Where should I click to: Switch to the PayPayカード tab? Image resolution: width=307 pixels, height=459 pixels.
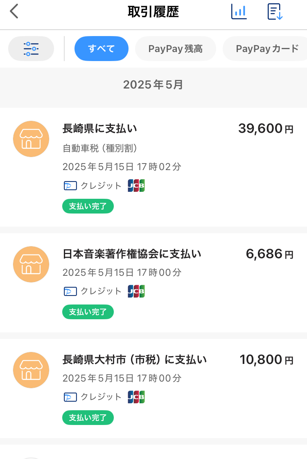pos(267,49)
